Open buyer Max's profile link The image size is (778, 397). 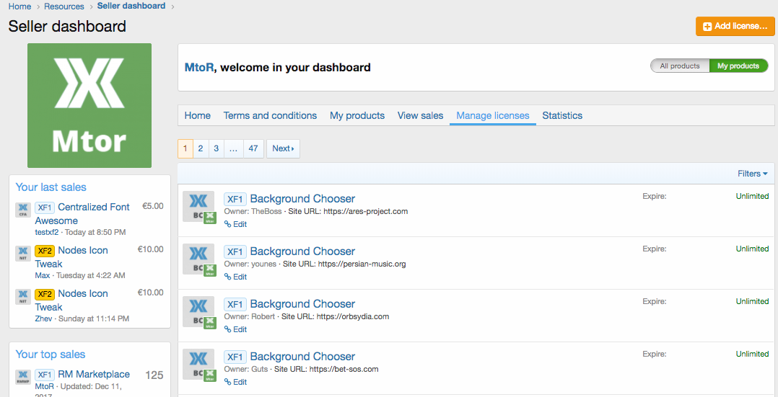click(42, 275)
